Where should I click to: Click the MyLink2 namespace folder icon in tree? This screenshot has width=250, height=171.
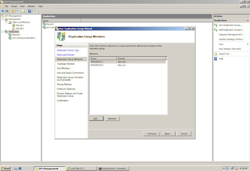(14, 29)
